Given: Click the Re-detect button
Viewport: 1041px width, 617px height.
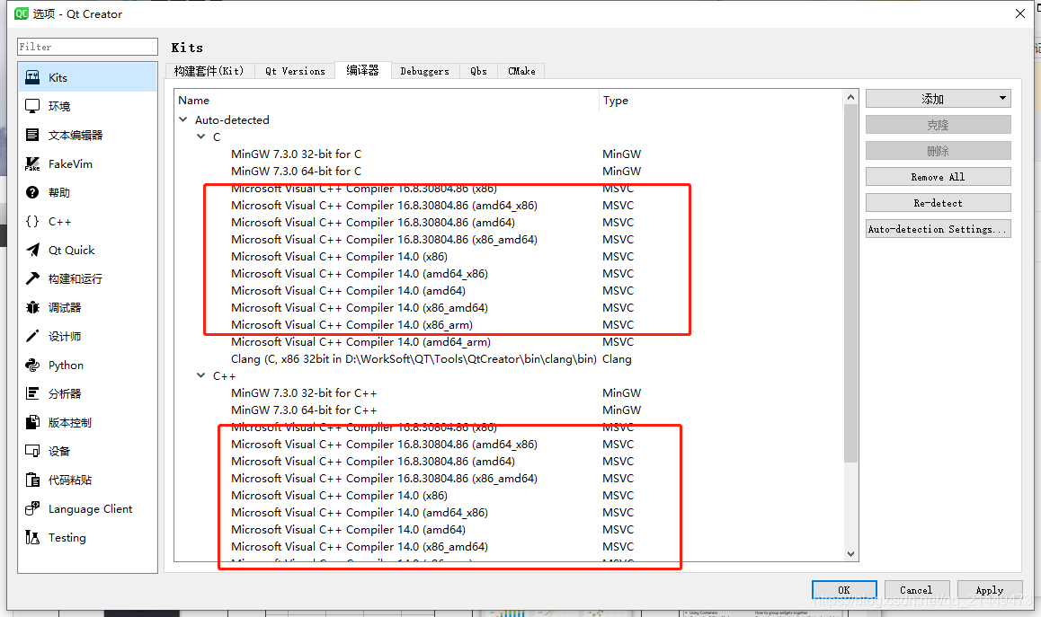Looking at the screenshot, I should click(939, 203).
